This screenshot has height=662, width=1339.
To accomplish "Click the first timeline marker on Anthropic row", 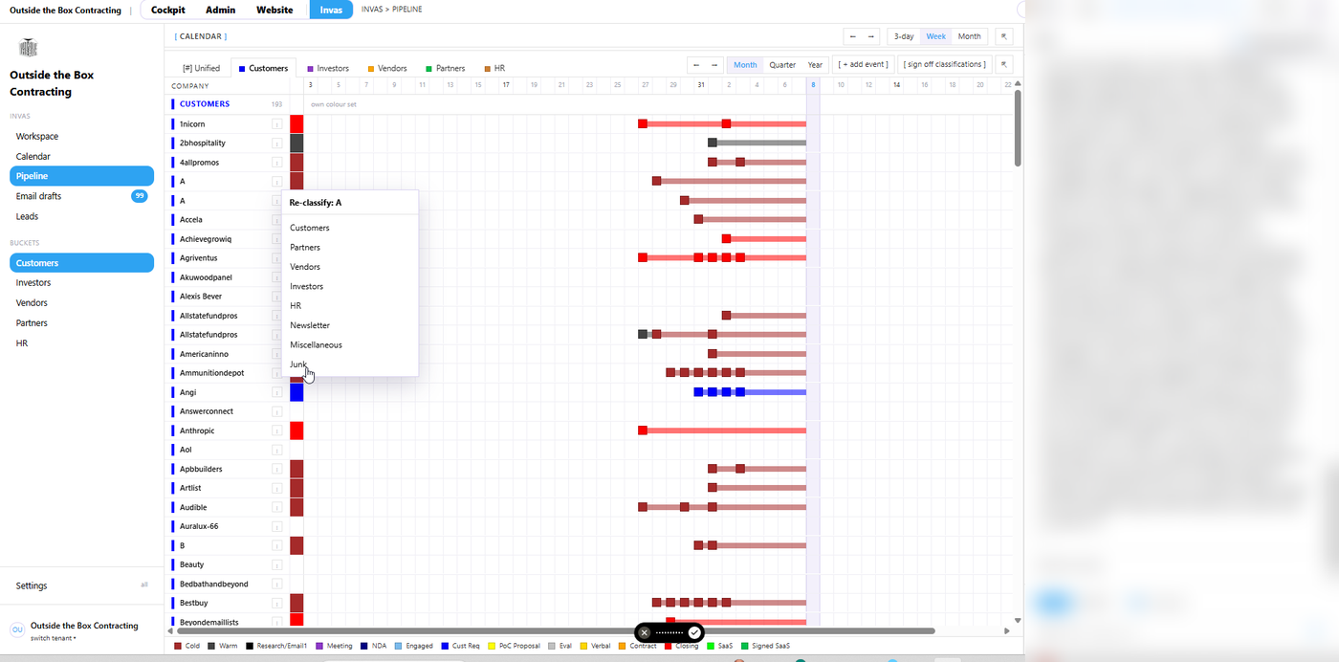I will 643,430.
